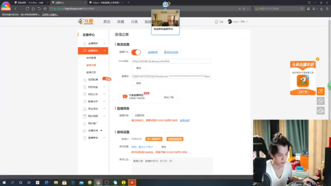Viewport: 331px width, 186px height.
Task: Open the browser hamburger menu
Action: tap(327, 9)
